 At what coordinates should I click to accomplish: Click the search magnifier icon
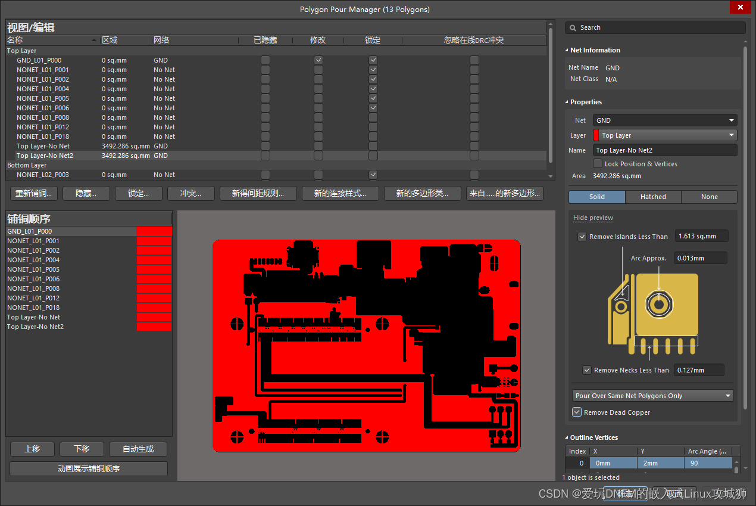[x=573, y=28]
